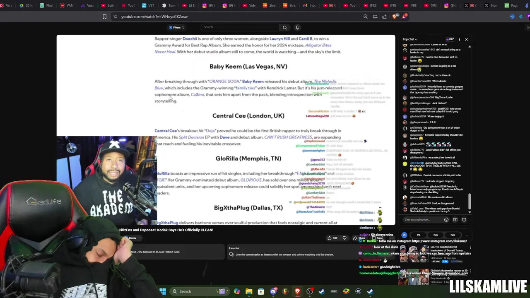Screen dimensions: 530x298
Task: Like the video with thumbs up 489
Action: (x=332, y=238)
